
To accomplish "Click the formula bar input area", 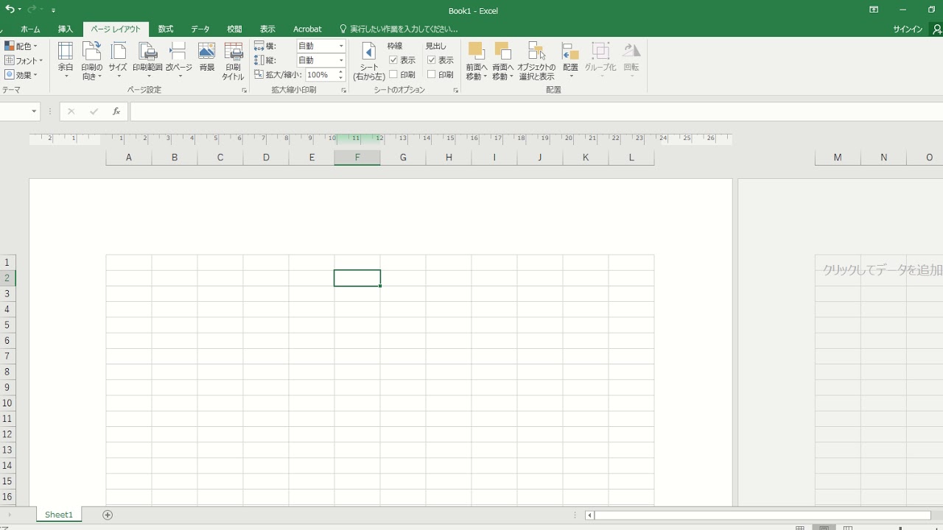I will [536, 111].
